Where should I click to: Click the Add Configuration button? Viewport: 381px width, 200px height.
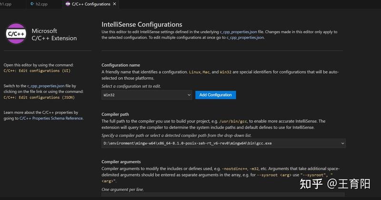pyautogui.click(x=216, y=95)
